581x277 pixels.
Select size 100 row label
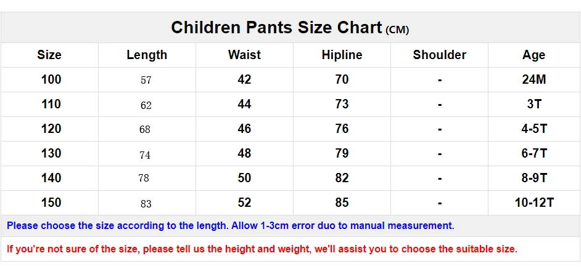[51, 79]
